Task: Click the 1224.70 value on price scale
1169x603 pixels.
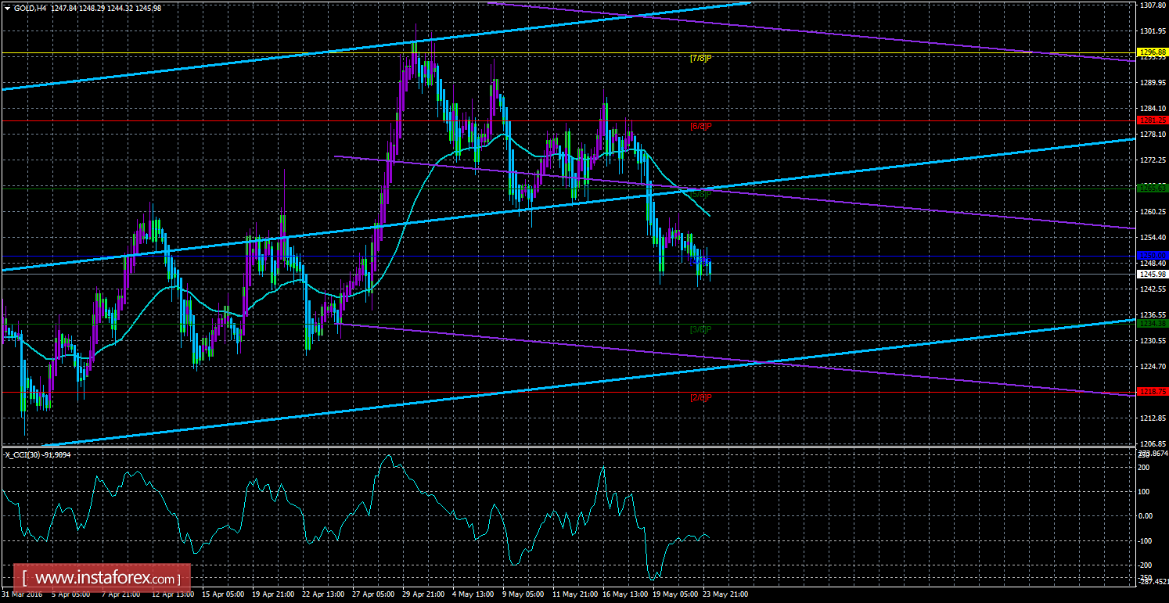Action: (x=1153, y=367)
